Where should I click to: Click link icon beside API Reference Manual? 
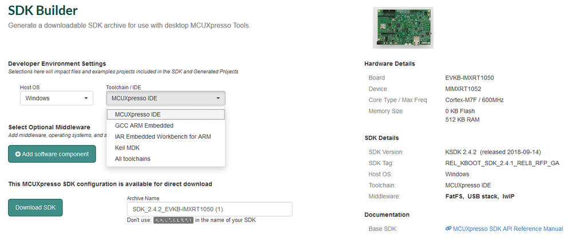449,229
